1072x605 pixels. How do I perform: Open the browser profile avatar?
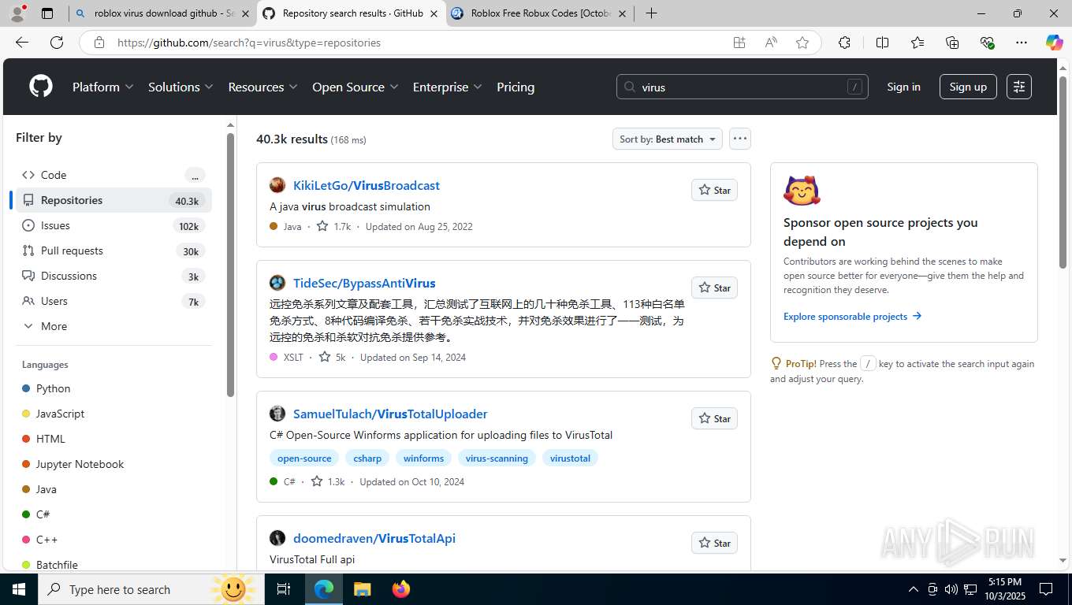click(x=17, y=13)
